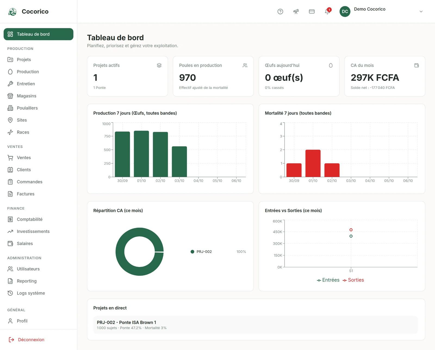Navigate to Commandes

coord(38,182)
